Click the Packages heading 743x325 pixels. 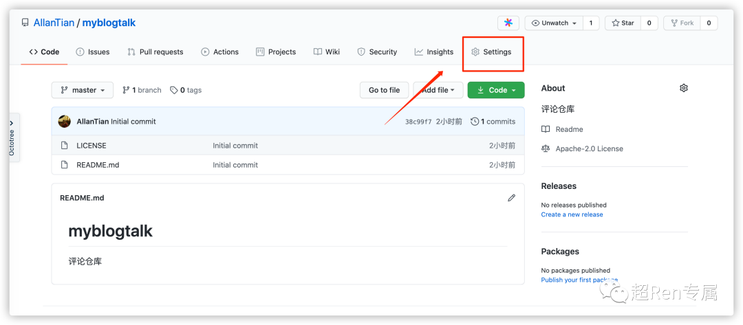point(560,251)
